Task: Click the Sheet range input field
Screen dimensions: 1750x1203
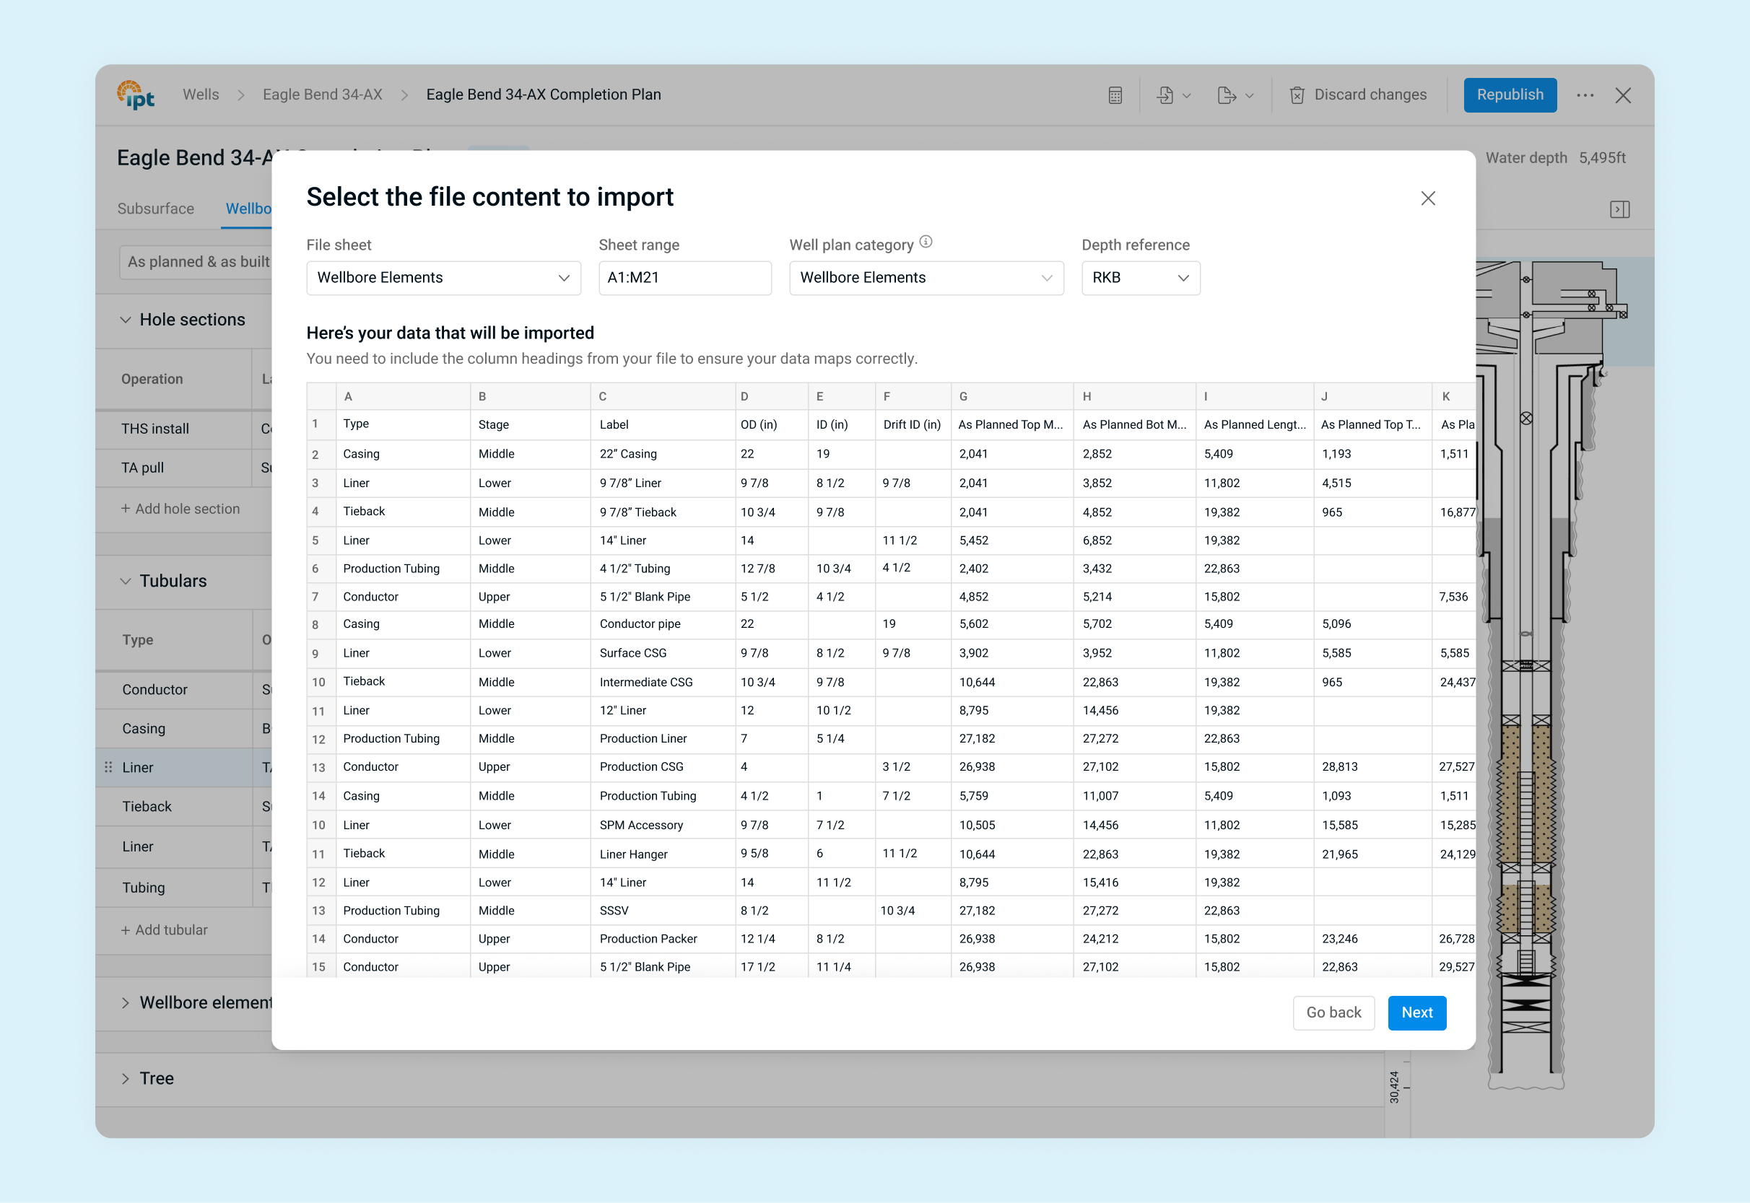Action: click(x=684, y=278)
